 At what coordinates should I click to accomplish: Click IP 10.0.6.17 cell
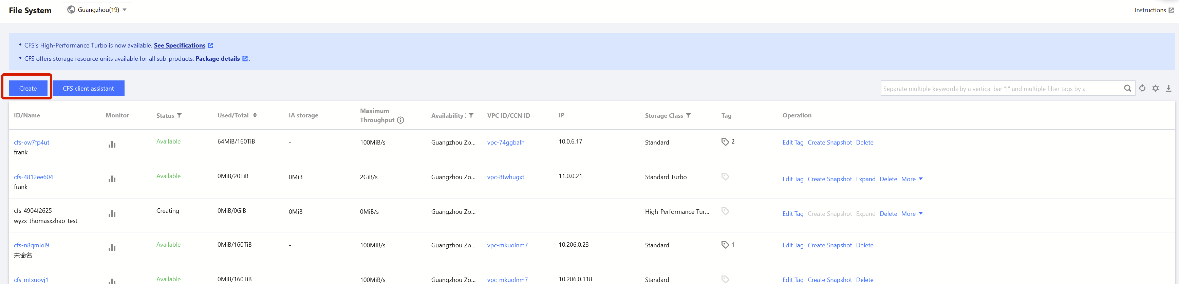[x=570, y=141]
